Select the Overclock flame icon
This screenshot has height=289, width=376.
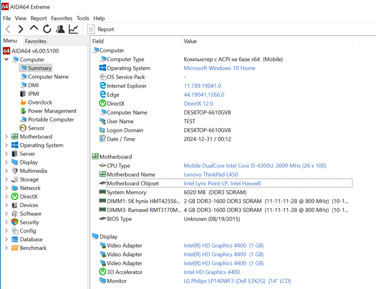coord(23,102)
